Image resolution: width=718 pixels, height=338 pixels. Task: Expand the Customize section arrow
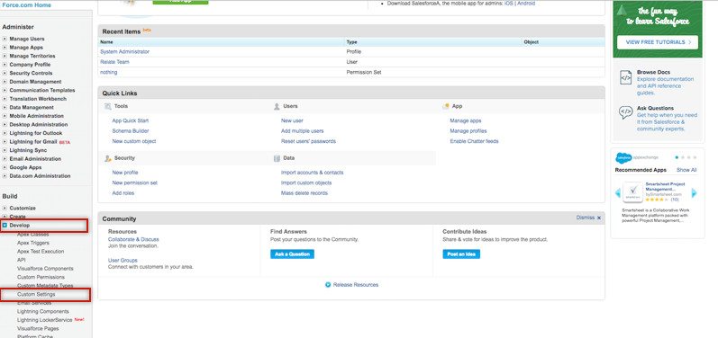(x=5, y=208)
